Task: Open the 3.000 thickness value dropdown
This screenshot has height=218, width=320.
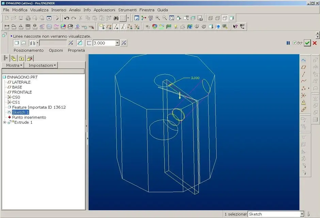Action: [x=117, y=43]
